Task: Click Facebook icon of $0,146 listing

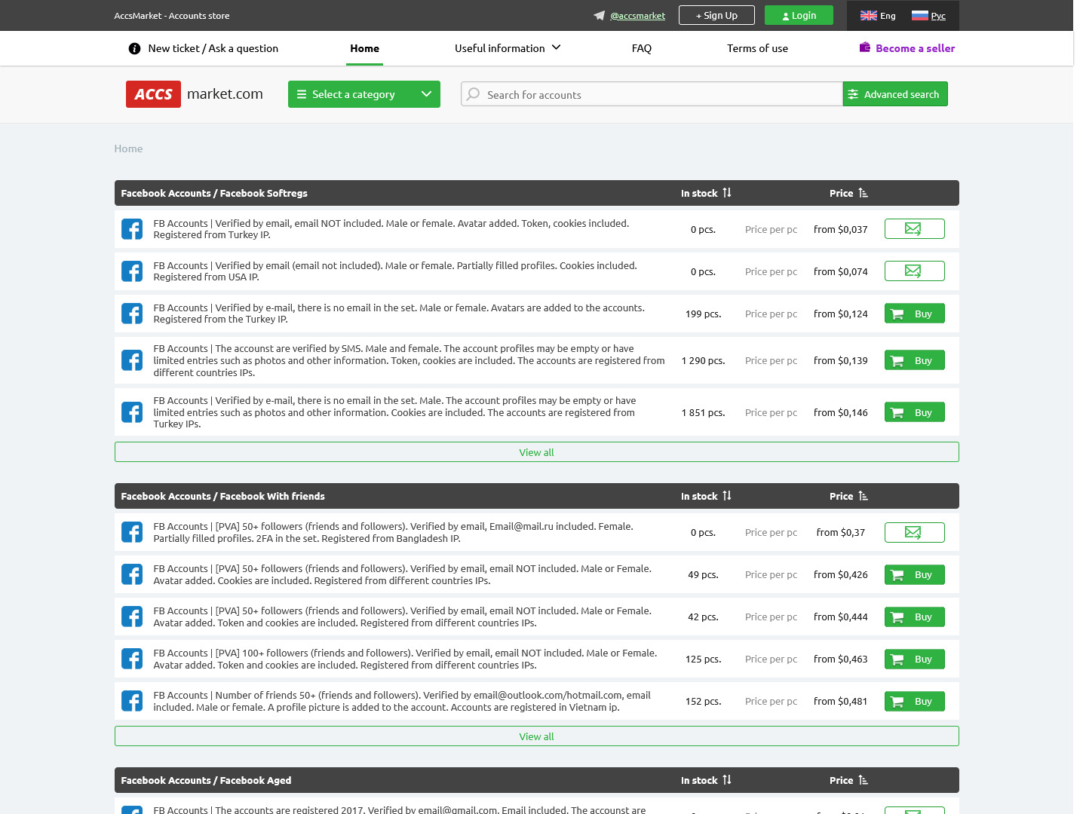Action: coord(132,412)
